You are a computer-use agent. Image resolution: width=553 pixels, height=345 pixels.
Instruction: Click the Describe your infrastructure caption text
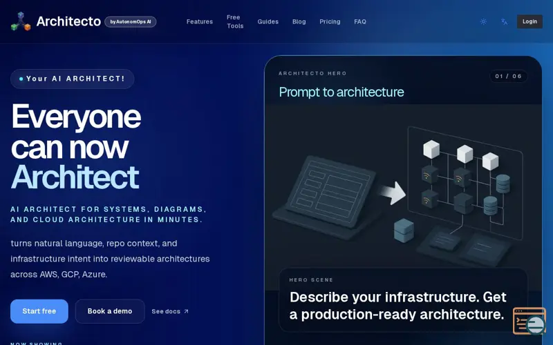397,306
